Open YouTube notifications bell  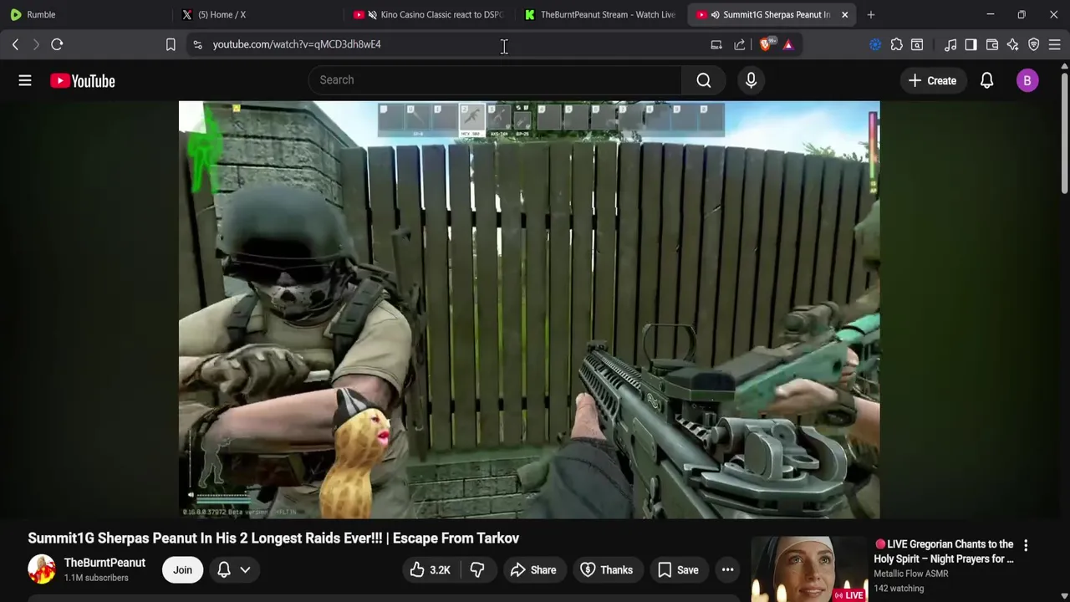[986, 80]
